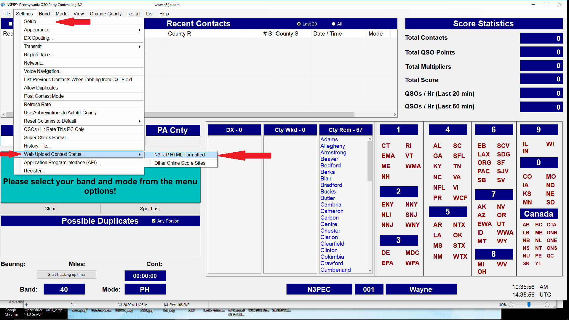This screenshot has width=569, height=320.
Task: Click the zoom out minus icon
Action: coord(511,305)
